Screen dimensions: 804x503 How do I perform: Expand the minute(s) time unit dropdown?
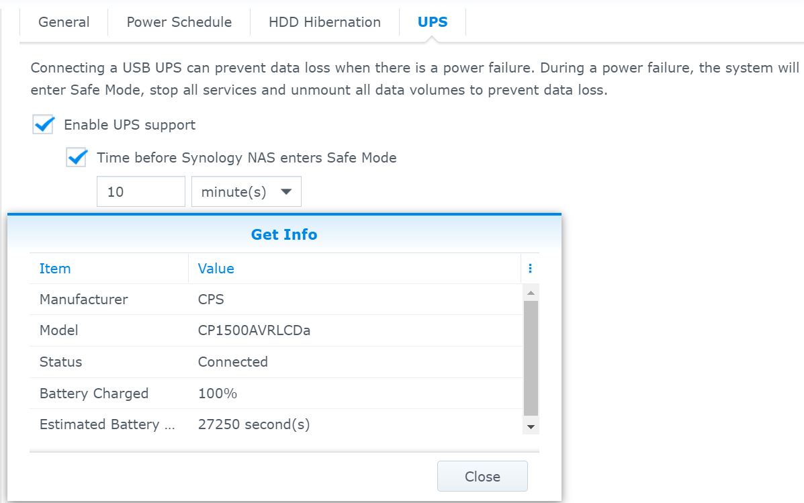pyautogui.click(x=247, y=192)
